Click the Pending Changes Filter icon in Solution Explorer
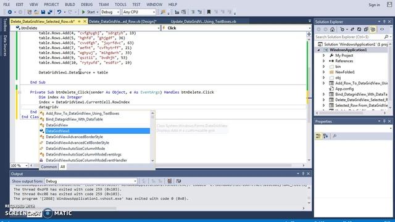The height and width of the screenshot is (222, 395). point(342,30)
